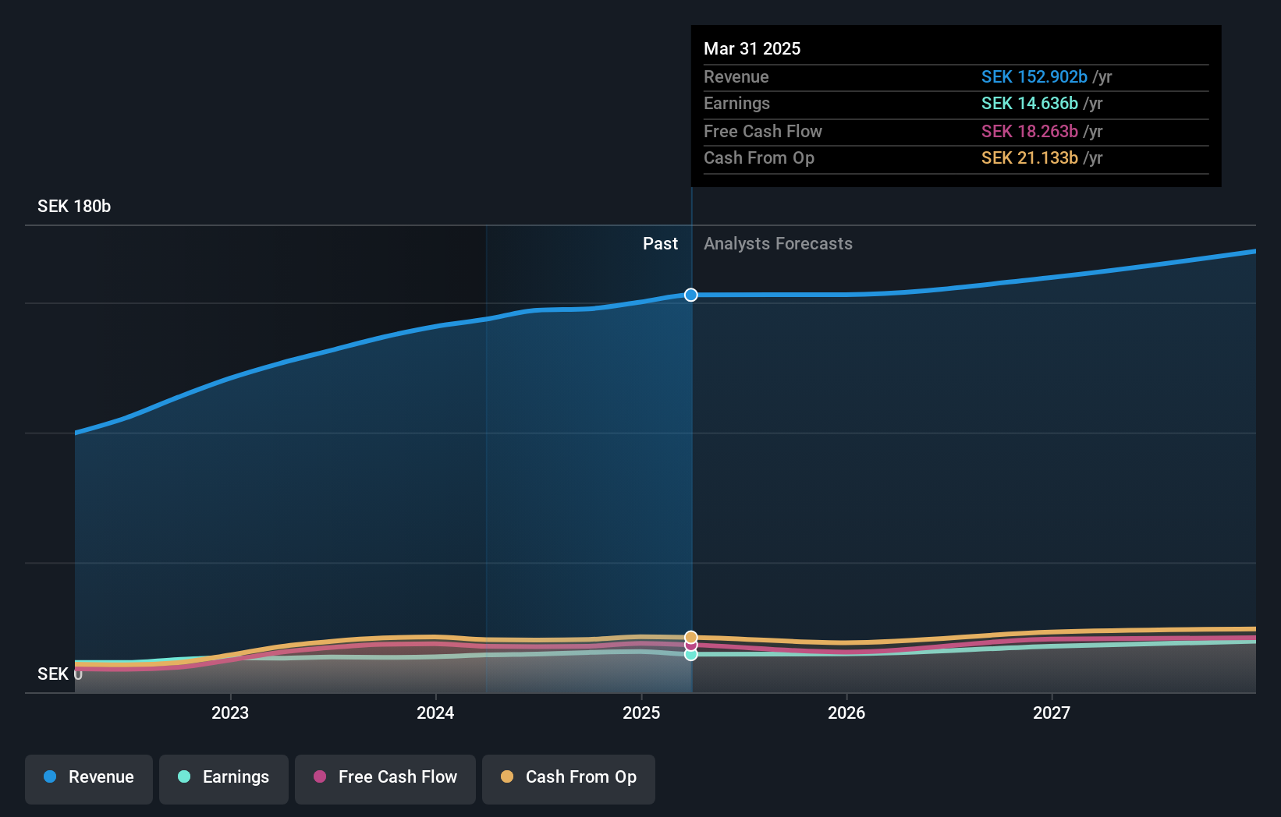Click the 2024 x-axis label
Screen dimensions: 1281x817
coord(435,713)
